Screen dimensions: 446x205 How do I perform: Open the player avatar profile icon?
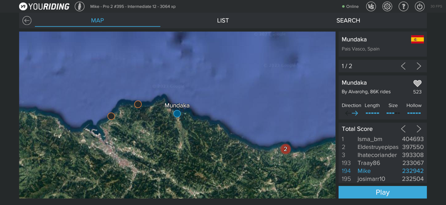[80, 6]
